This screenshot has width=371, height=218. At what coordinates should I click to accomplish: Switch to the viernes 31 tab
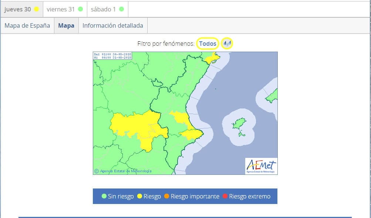(x=61, y=10)
